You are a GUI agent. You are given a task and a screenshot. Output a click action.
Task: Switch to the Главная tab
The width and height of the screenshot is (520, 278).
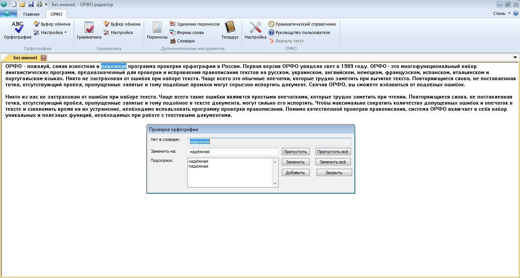click(31, 14)
